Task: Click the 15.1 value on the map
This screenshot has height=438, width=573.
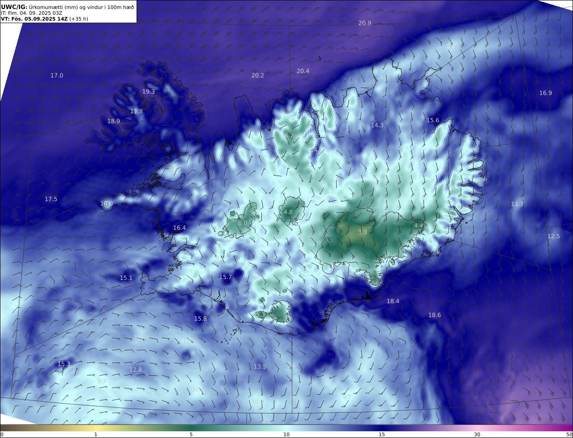Action: [x=126, y=278]
